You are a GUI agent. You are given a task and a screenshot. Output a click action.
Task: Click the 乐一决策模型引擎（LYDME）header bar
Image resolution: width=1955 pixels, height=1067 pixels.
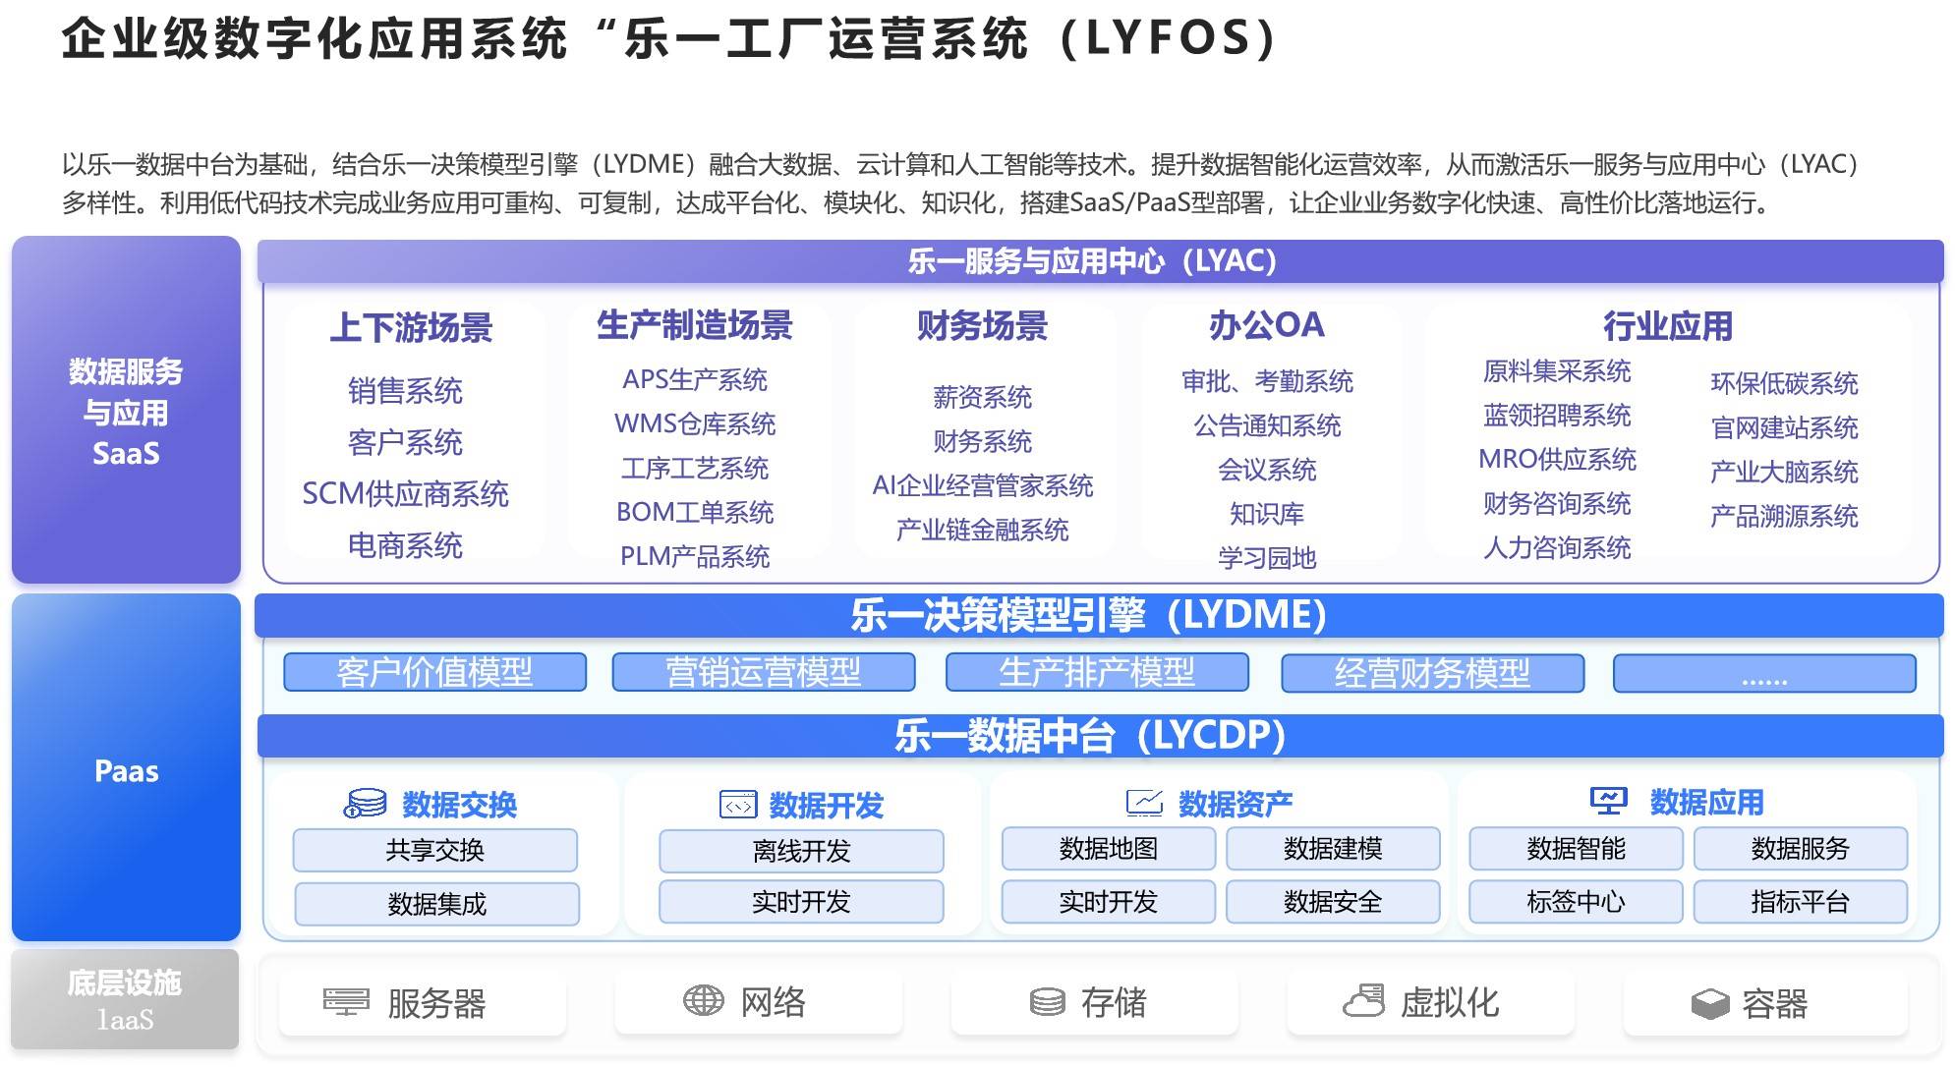(x=1099, y=615)
